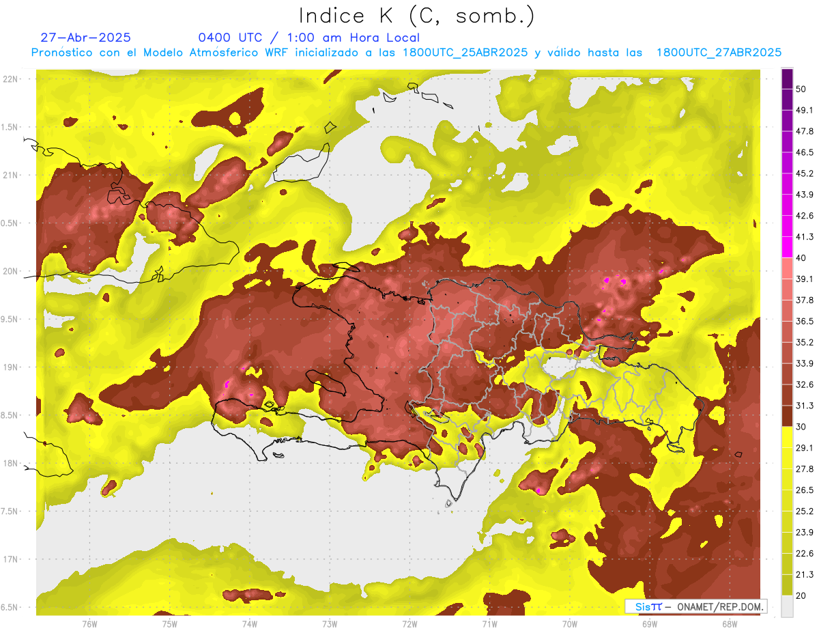Click the colorbar label "40"
Screen dimensions: 819x633
pyautogui.click(x=801, y=257)
